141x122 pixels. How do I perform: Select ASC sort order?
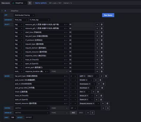click(73, 113)
